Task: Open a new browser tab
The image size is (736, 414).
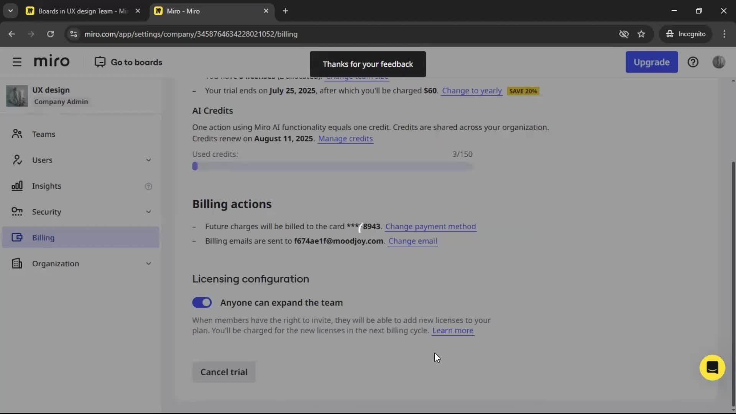Action: [285, 11]
